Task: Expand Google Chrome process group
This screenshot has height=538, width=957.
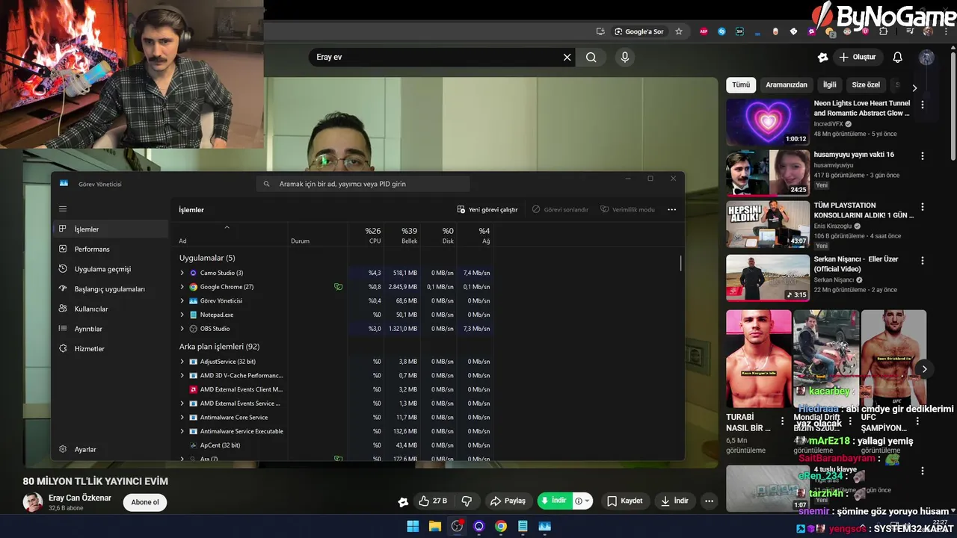Action: (x=182, y=287)
